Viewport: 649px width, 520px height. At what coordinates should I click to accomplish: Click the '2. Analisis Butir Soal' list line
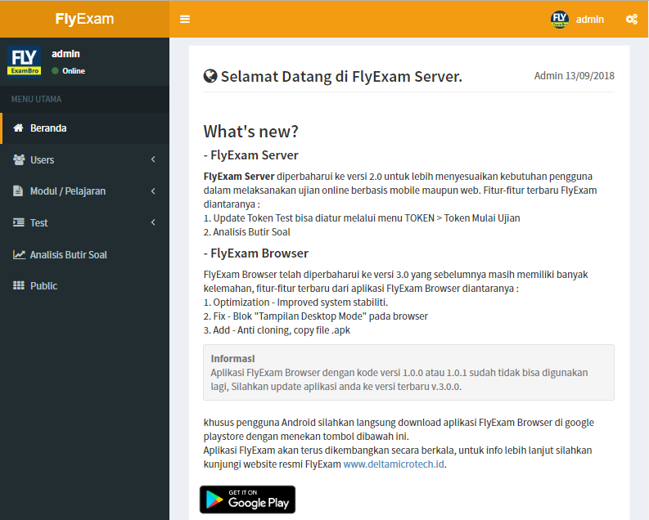[246, 232]
